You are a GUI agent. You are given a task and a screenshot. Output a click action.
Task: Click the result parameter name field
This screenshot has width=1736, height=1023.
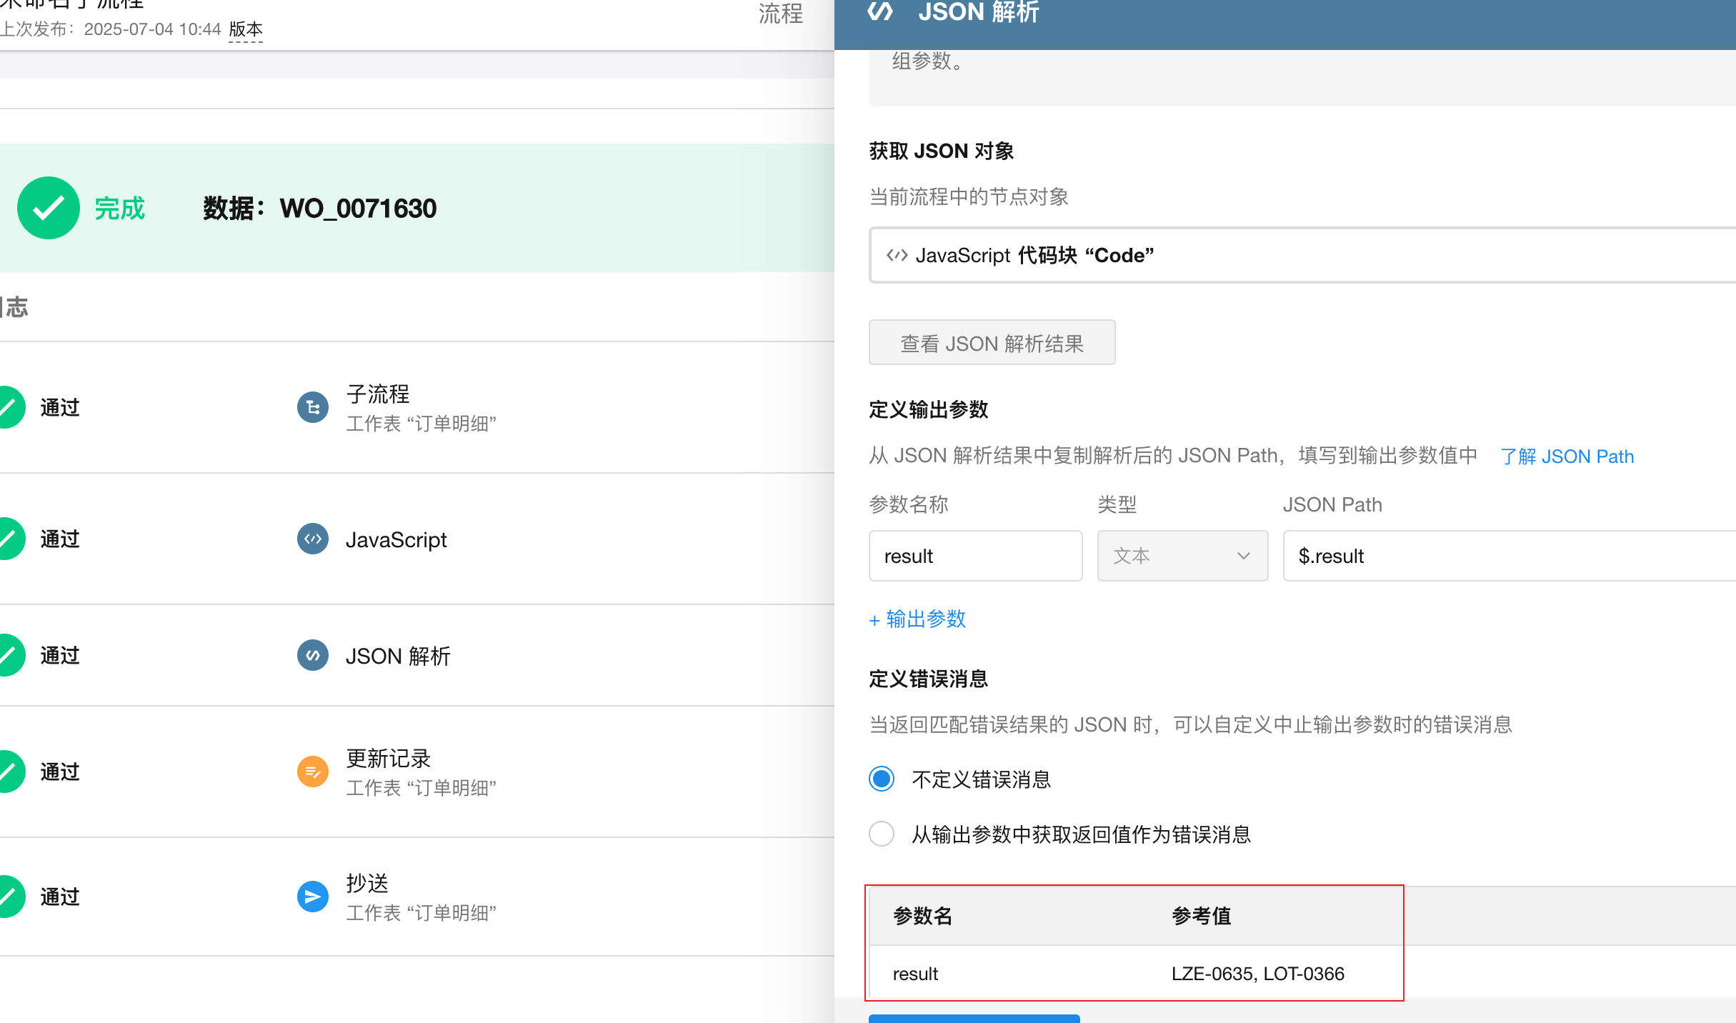coord(974,556)
